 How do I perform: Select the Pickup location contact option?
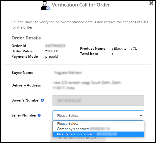[x=98, y=134]
